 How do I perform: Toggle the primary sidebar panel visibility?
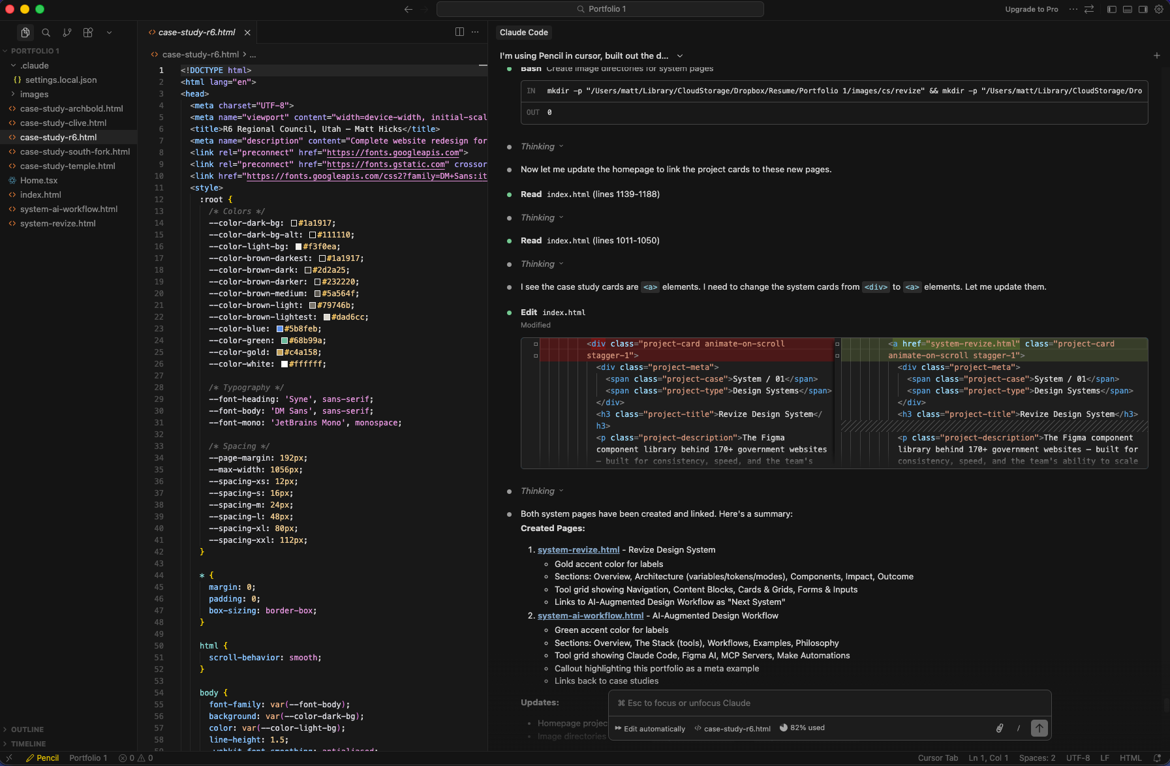pos(1111,9)
